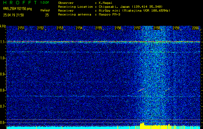Click the version label 1.0.0f
This screenshot has width=203, height=129.
(45, 3)
